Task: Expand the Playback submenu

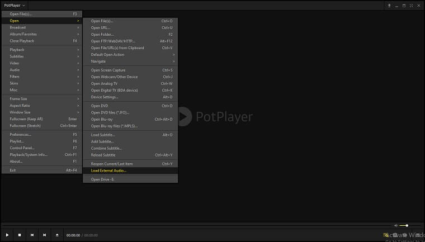Action: coord(42,50)
